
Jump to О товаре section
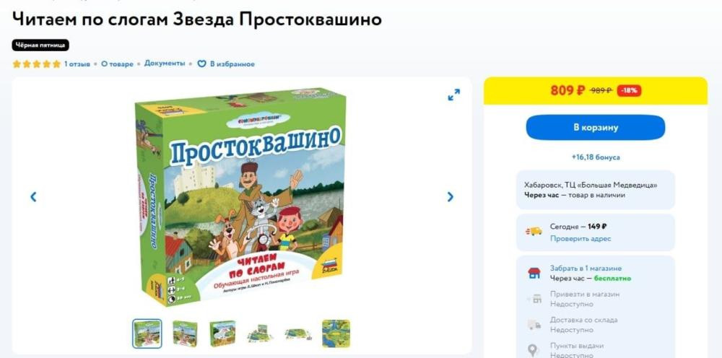tap(117, 64)
